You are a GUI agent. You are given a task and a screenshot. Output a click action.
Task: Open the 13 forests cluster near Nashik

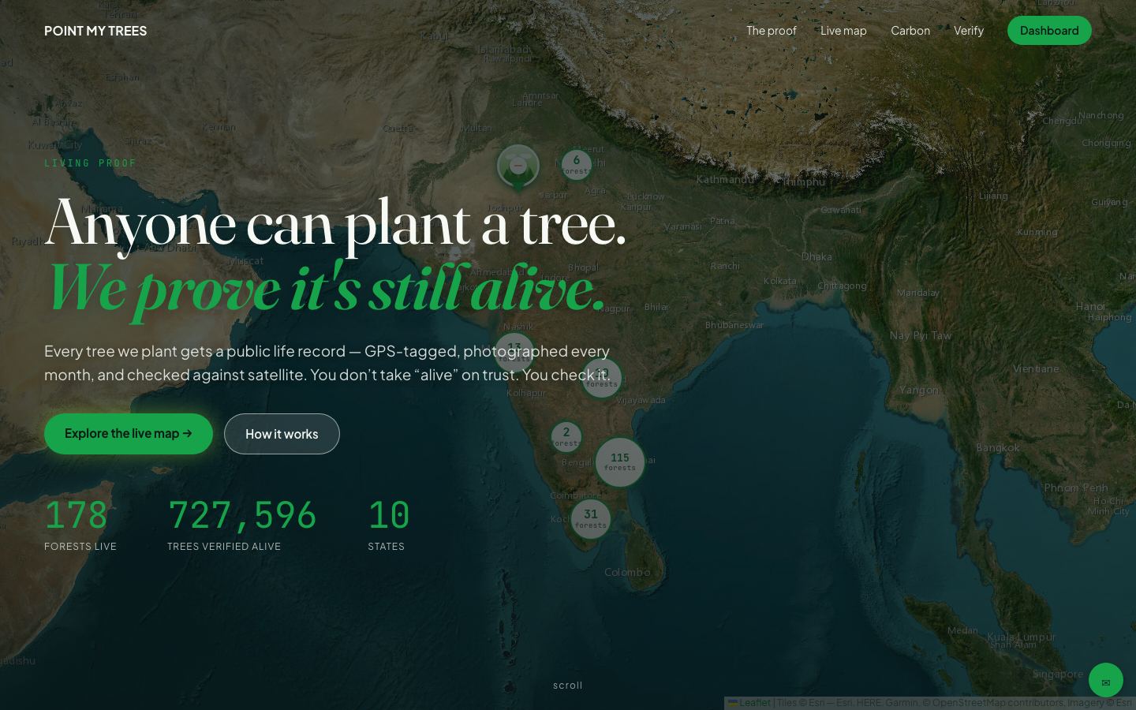[514, 352]
